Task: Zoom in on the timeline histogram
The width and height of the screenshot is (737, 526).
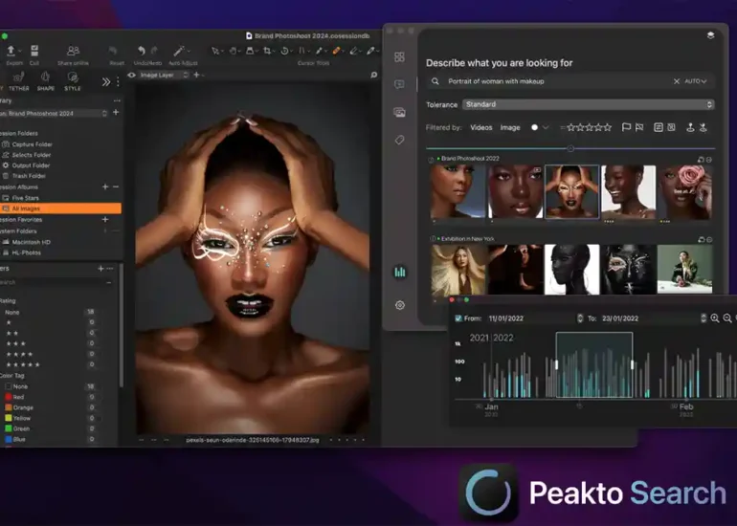Action: [x=715, y=318]
